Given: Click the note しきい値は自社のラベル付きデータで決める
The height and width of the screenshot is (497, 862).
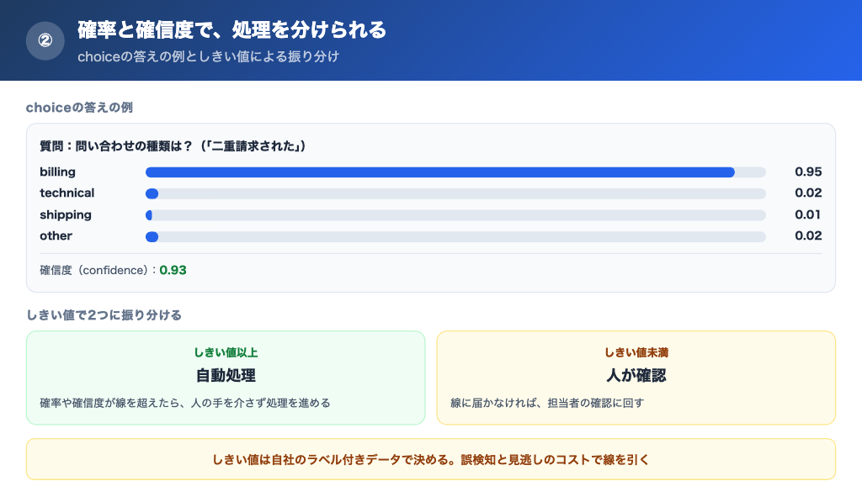Looking at the screenshot, I should [x=333, y=460].
